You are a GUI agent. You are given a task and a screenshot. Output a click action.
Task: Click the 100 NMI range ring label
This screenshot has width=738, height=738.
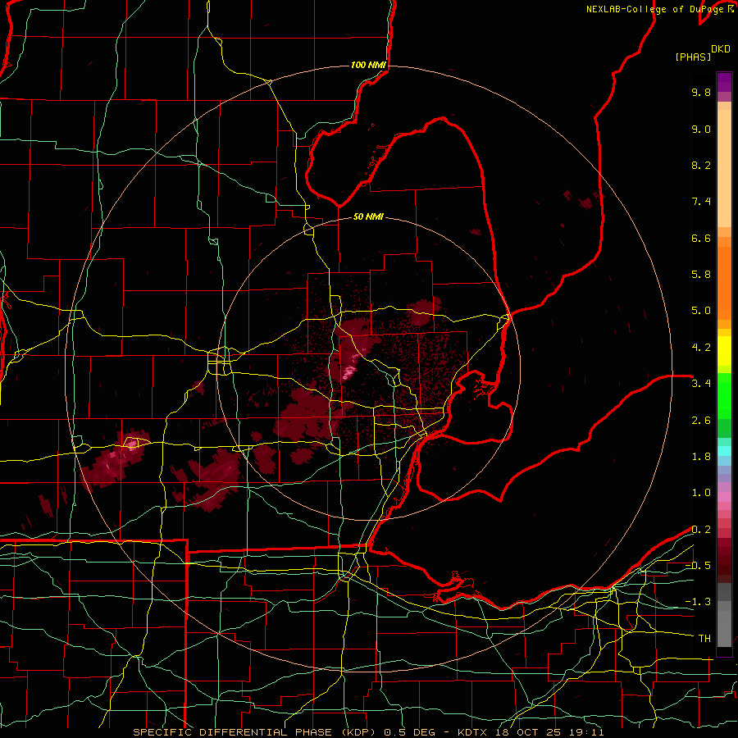coord(368,65)
